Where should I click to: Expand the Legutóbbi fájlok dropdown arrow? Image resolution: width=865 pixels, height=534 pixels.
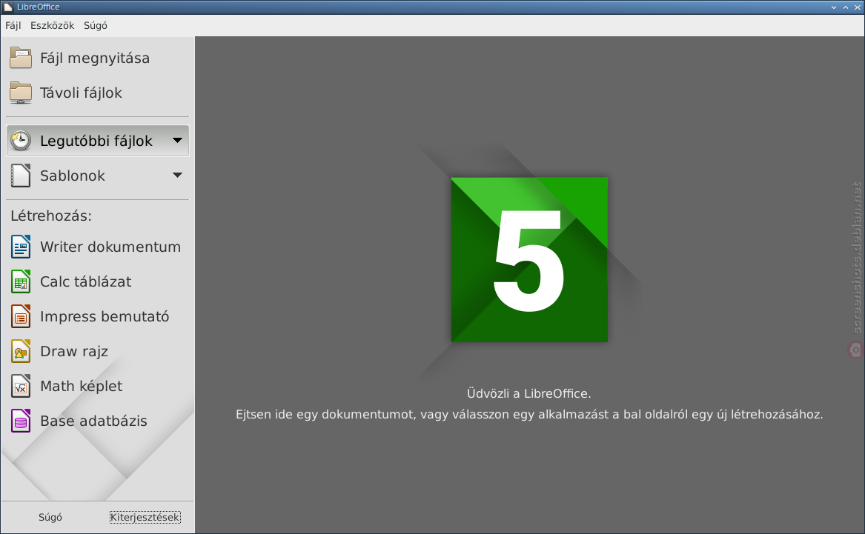177,141
